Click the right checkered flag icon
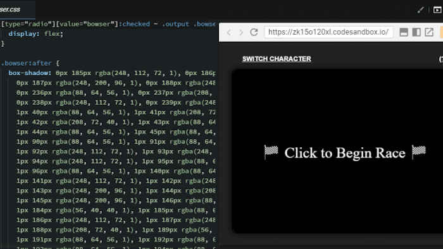443x249 pixels. (x=419, y=152)
